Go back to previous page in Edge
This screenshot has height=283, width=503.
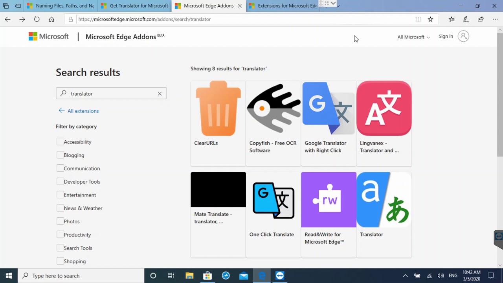click(x=7, y=19)
